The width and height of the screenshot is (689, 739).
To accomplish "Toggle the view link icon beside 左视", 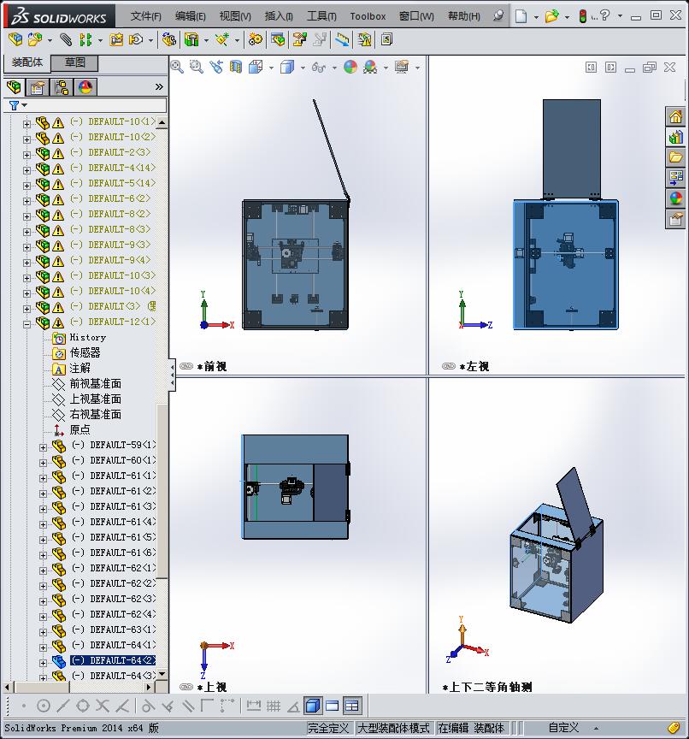I will [x=449, y=366].
